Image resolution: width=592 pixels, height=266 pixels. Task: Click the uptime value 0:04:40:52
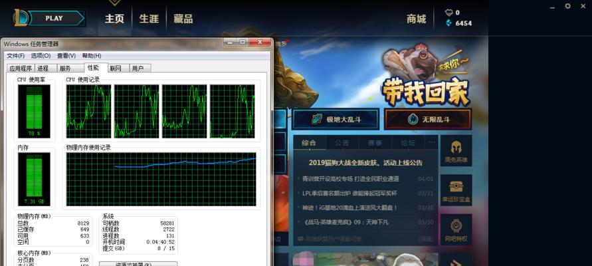coord(161,242)
